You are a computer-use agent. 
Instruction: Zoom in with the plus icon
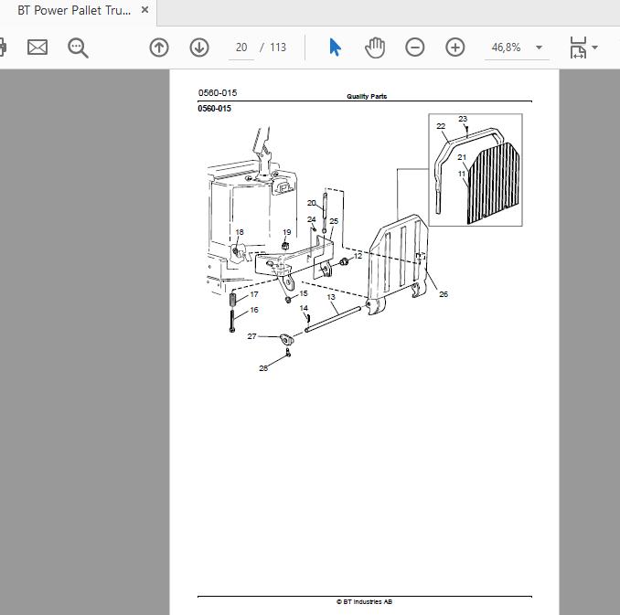(455, 48)
